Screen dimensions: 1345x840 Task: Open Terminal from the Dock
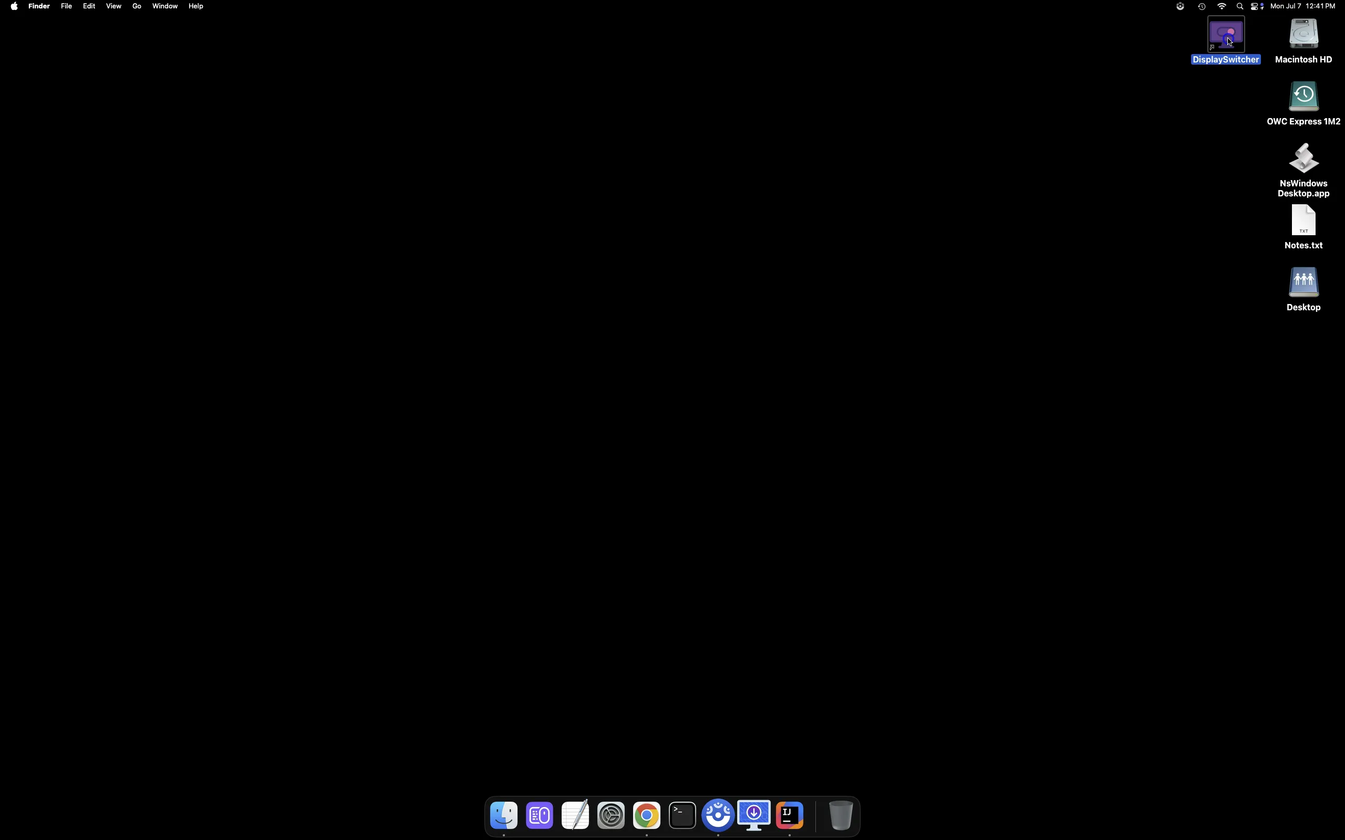pos(683,815)
